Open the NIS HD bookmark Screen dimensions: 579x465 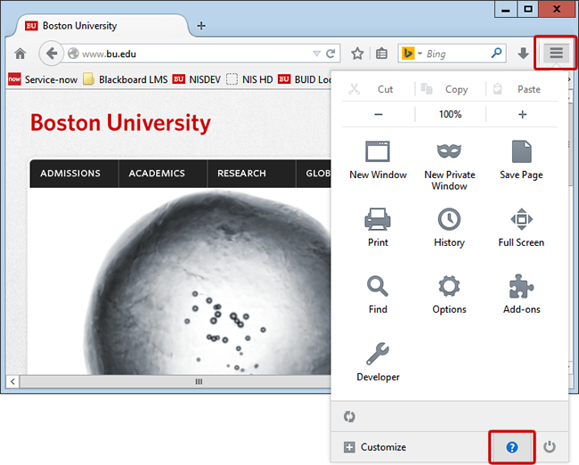click(x=249, y=79)
